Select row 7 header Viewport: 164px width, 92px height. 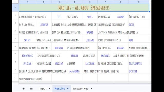(x=15, y=54)
